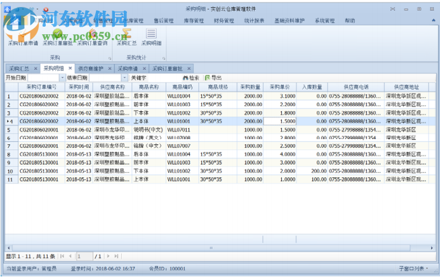Sort by 采购单价 column header
This screenshot has height=277, width=440.
coord(280,87)
